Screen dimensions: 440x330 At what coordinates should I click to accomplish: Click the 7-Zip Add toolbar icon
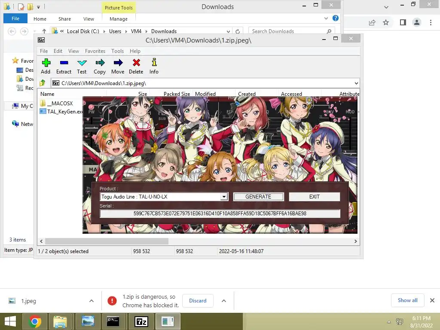click(x=46, y=66)
